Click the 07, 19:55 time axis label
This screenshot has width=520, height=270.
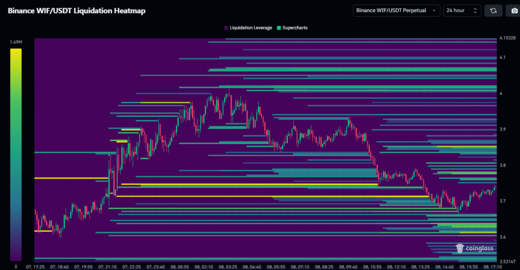click(x=83, y=266)
